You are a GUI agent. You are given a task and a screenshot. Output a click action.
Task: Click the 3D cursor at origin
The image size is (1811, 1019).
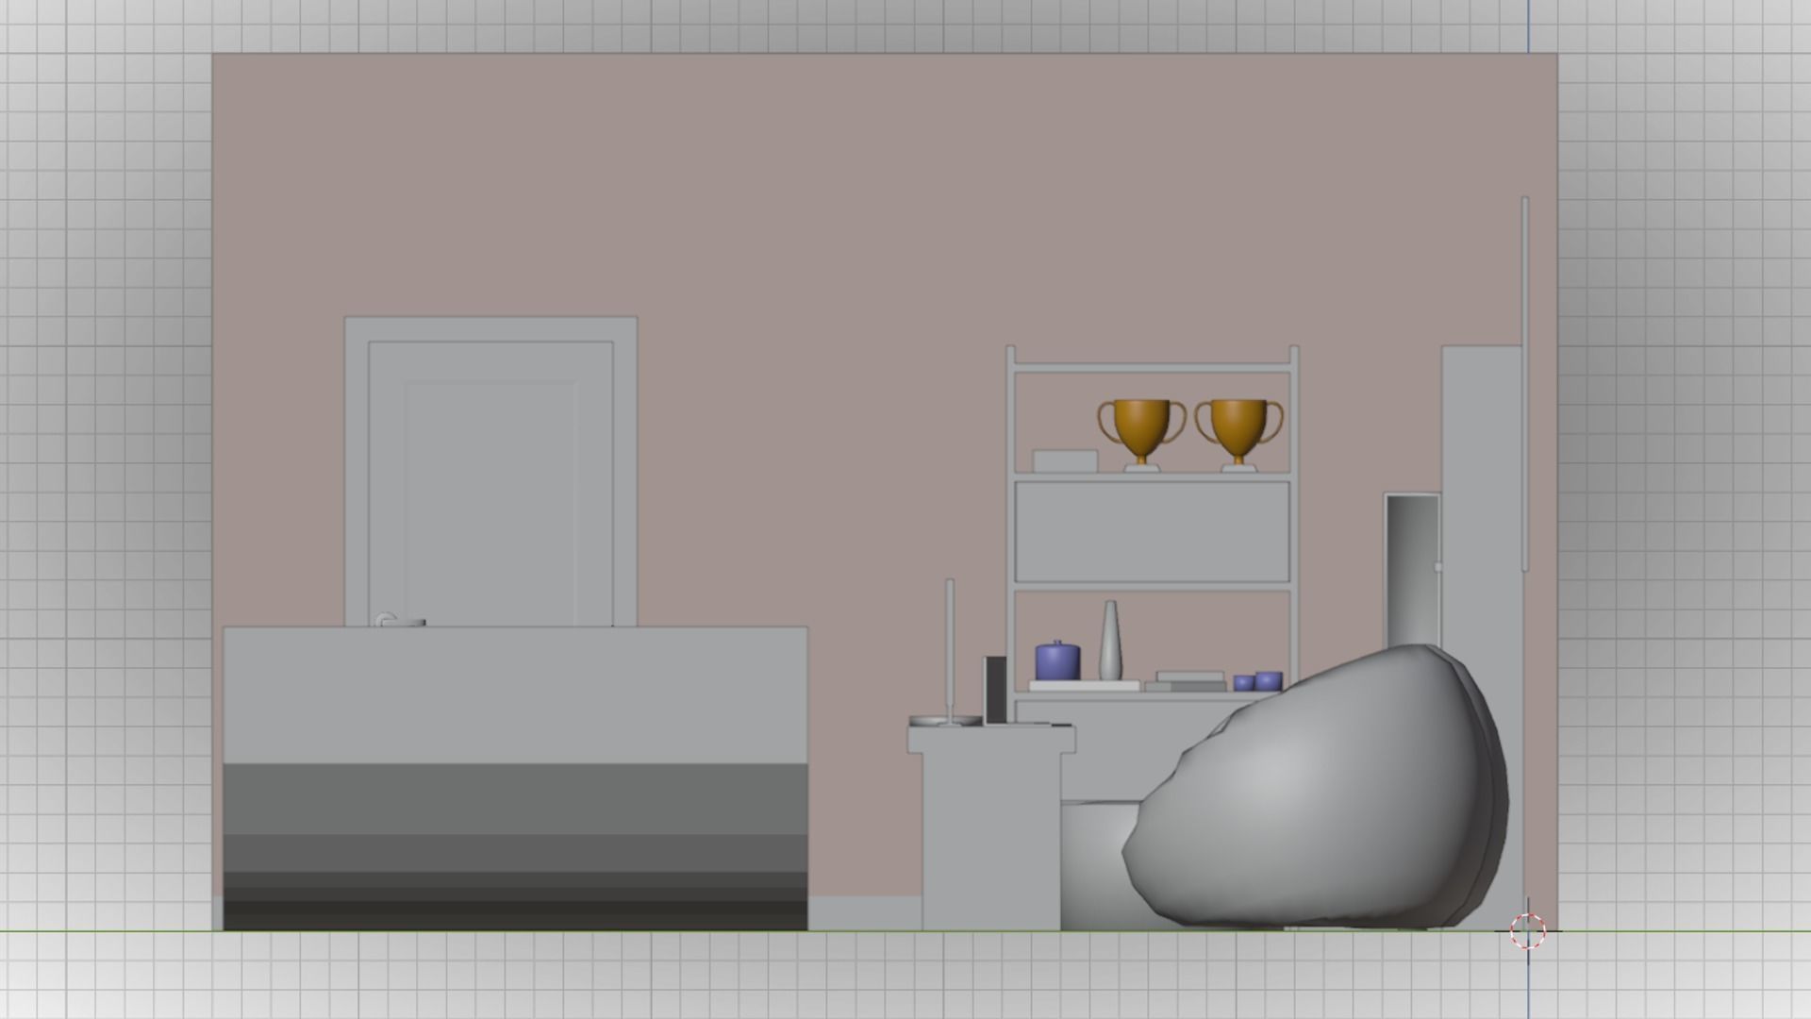[1528, 931]
